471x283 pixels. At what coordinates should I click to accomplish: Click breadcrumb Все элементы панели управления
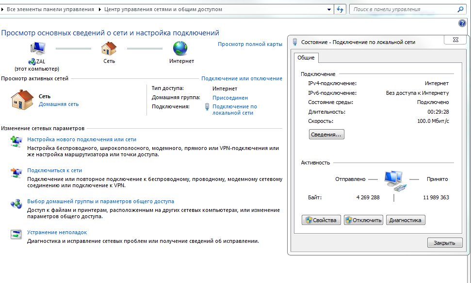pos(50,9)
